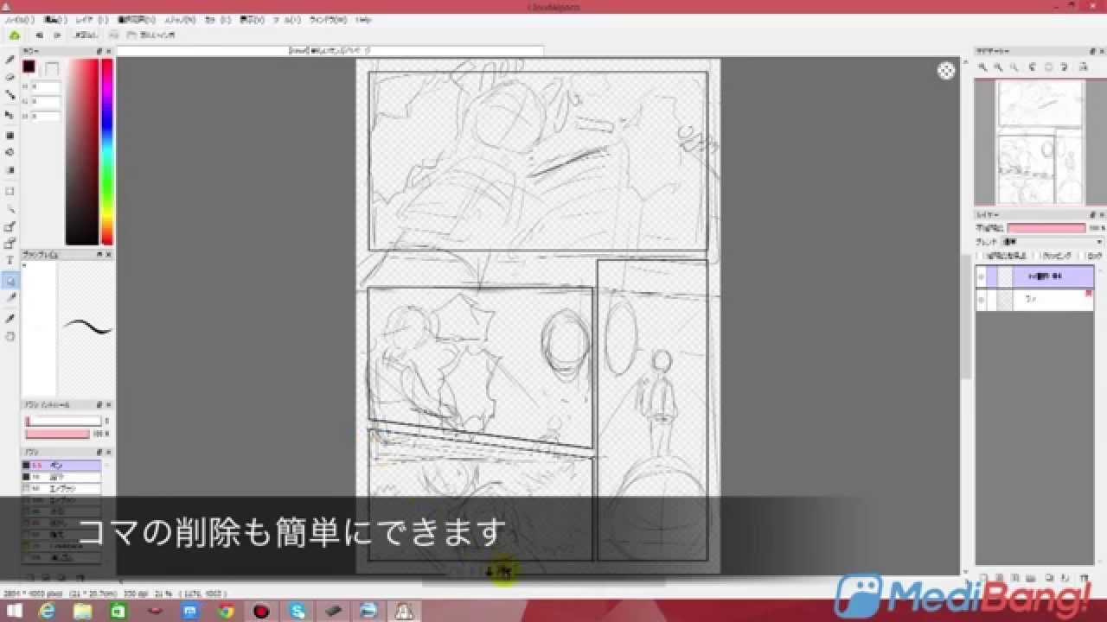Click the rainbow hue bar in Color panel

point(107,152)
